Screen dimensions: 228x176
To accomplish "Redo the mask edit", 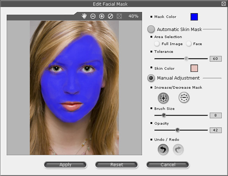I will pos(178,149).
